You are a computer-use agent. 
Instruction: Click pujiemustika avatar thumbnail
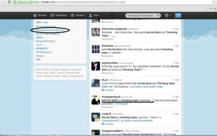[x=95, y=66]
